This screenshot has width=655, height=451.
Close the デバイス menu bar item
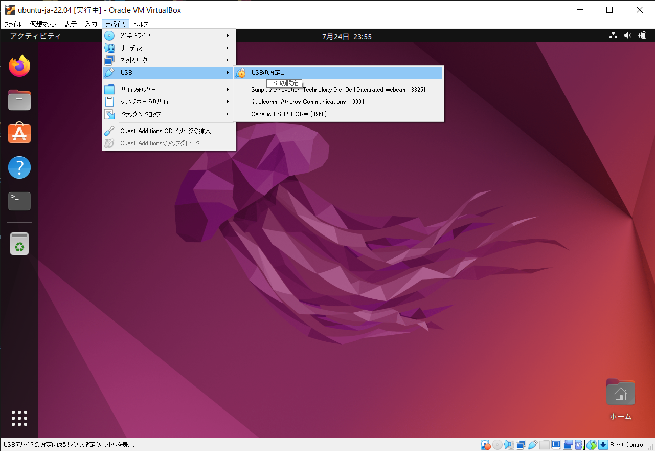116,24
